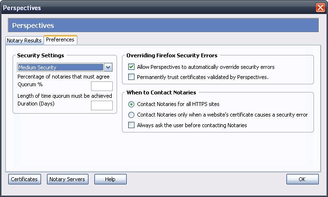The height and width of the screenshot is (197, 328).
Task: Click the Duration (Days) input field
Action: (x=102, y=105)
